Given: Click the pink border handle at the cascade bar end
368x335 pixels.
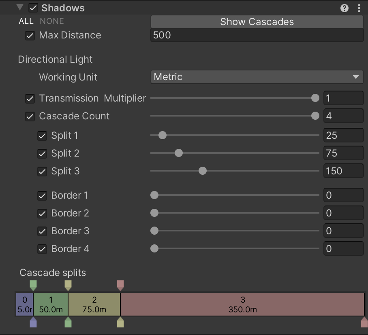Looking at the screenshot, I should 364,322.
